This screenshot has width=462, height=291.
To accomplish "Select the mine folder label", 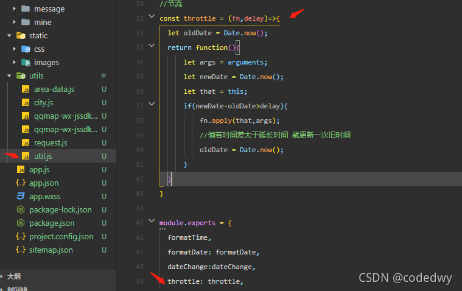I will pyautogui.click(x=43, y=23).
